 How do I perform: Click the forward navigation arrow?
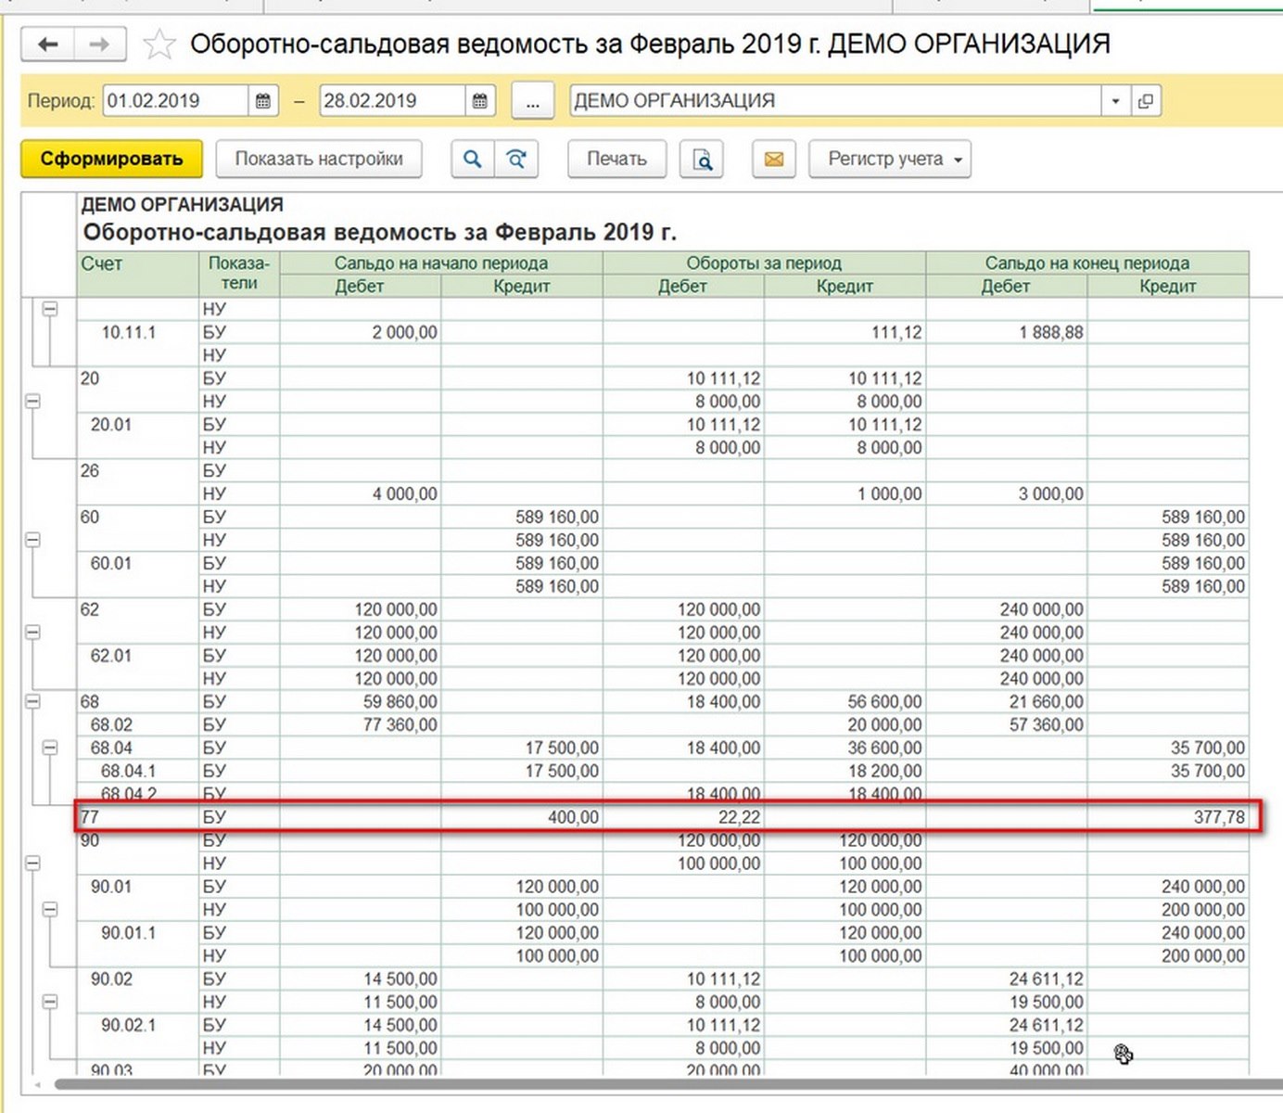point(99,44)
